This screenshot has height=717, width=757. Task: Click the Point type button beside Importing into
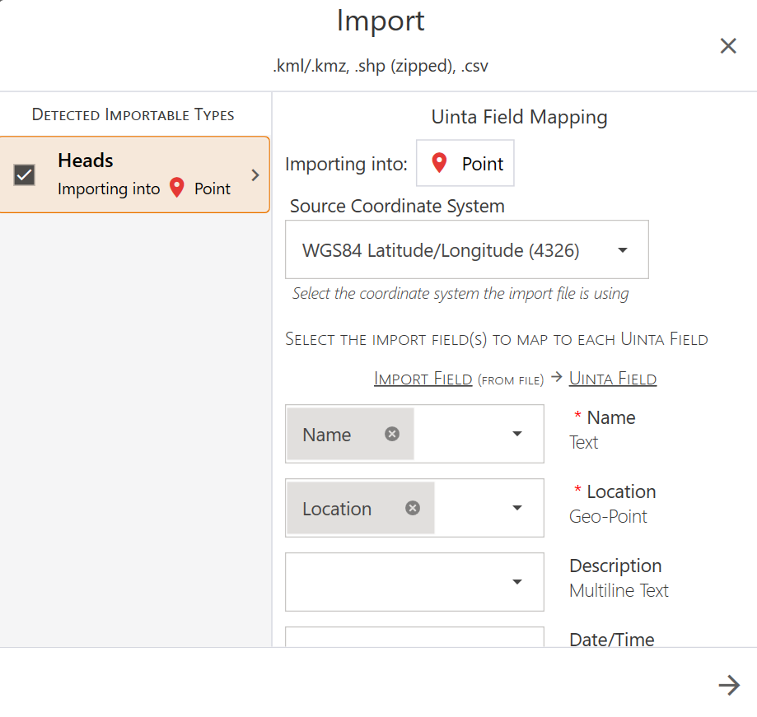(465, 164)
